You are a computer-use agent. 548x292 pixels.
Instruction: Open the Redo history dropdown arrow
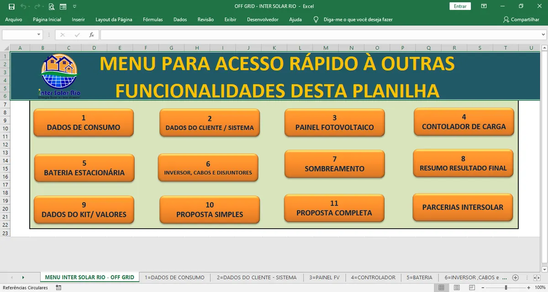[x=42, y=6]
